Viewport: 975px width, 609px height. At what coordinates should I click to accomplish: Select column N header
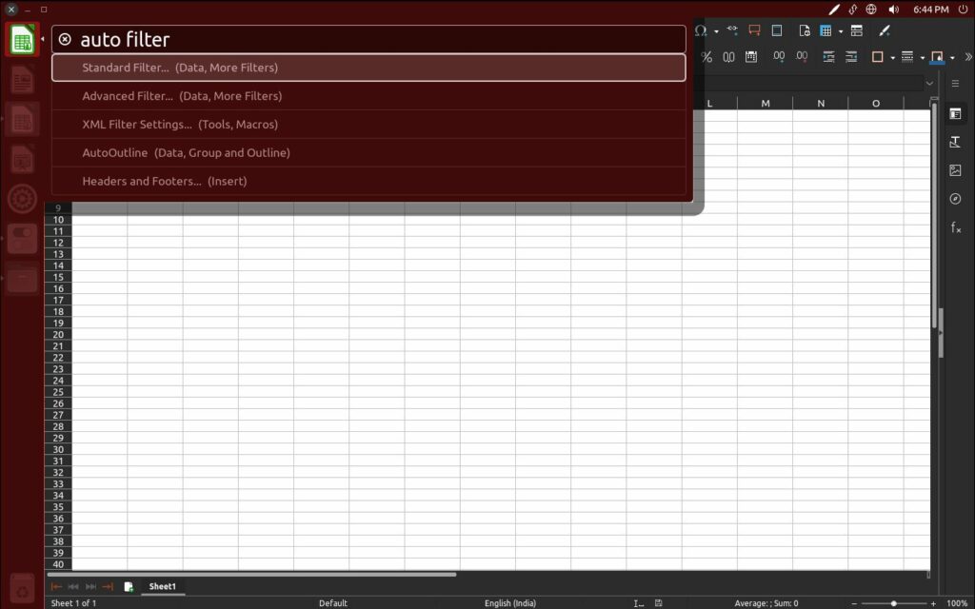click(x=821, y=103)
